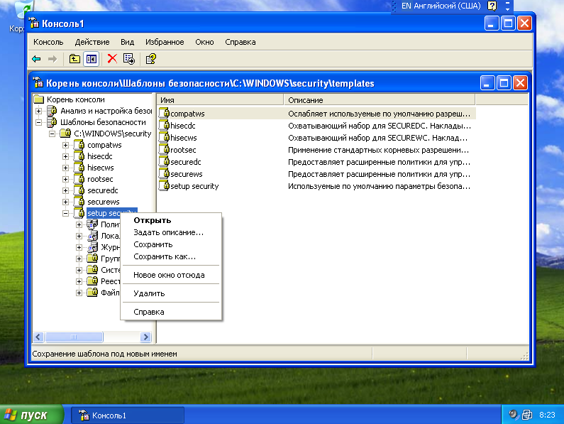
Task: Click the Консоль1 taskbar button
Action: tap(127, 415)
